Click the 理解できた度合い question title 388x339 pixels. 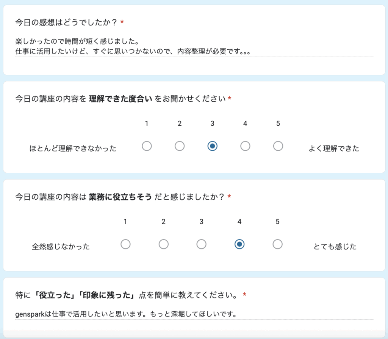click(120, 99)
